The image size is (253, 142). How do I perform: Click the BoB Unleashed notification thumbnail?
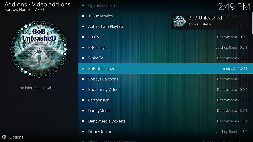click(179, 21)
